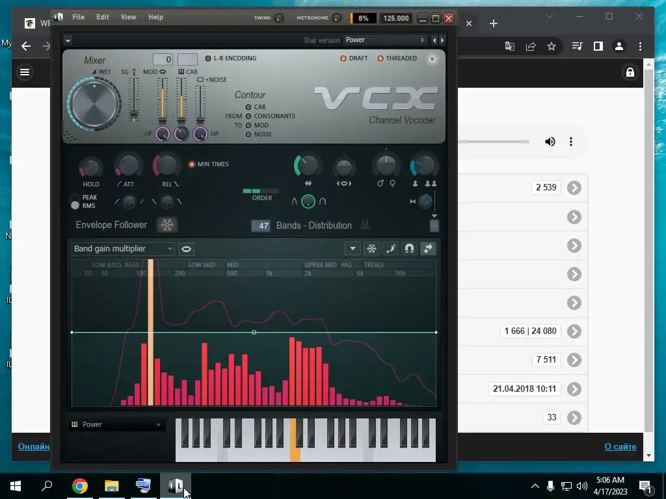The height and width of the screenshot is (499, 666).
Task: Click the Swing knob in title bar
Action: pos(279,18)
